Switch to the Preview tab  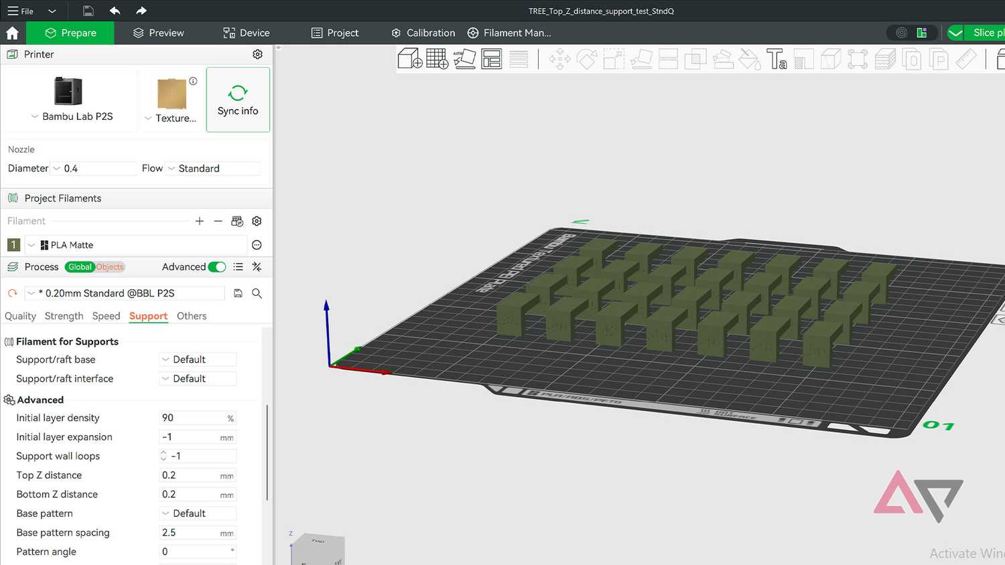coord(158,33)
